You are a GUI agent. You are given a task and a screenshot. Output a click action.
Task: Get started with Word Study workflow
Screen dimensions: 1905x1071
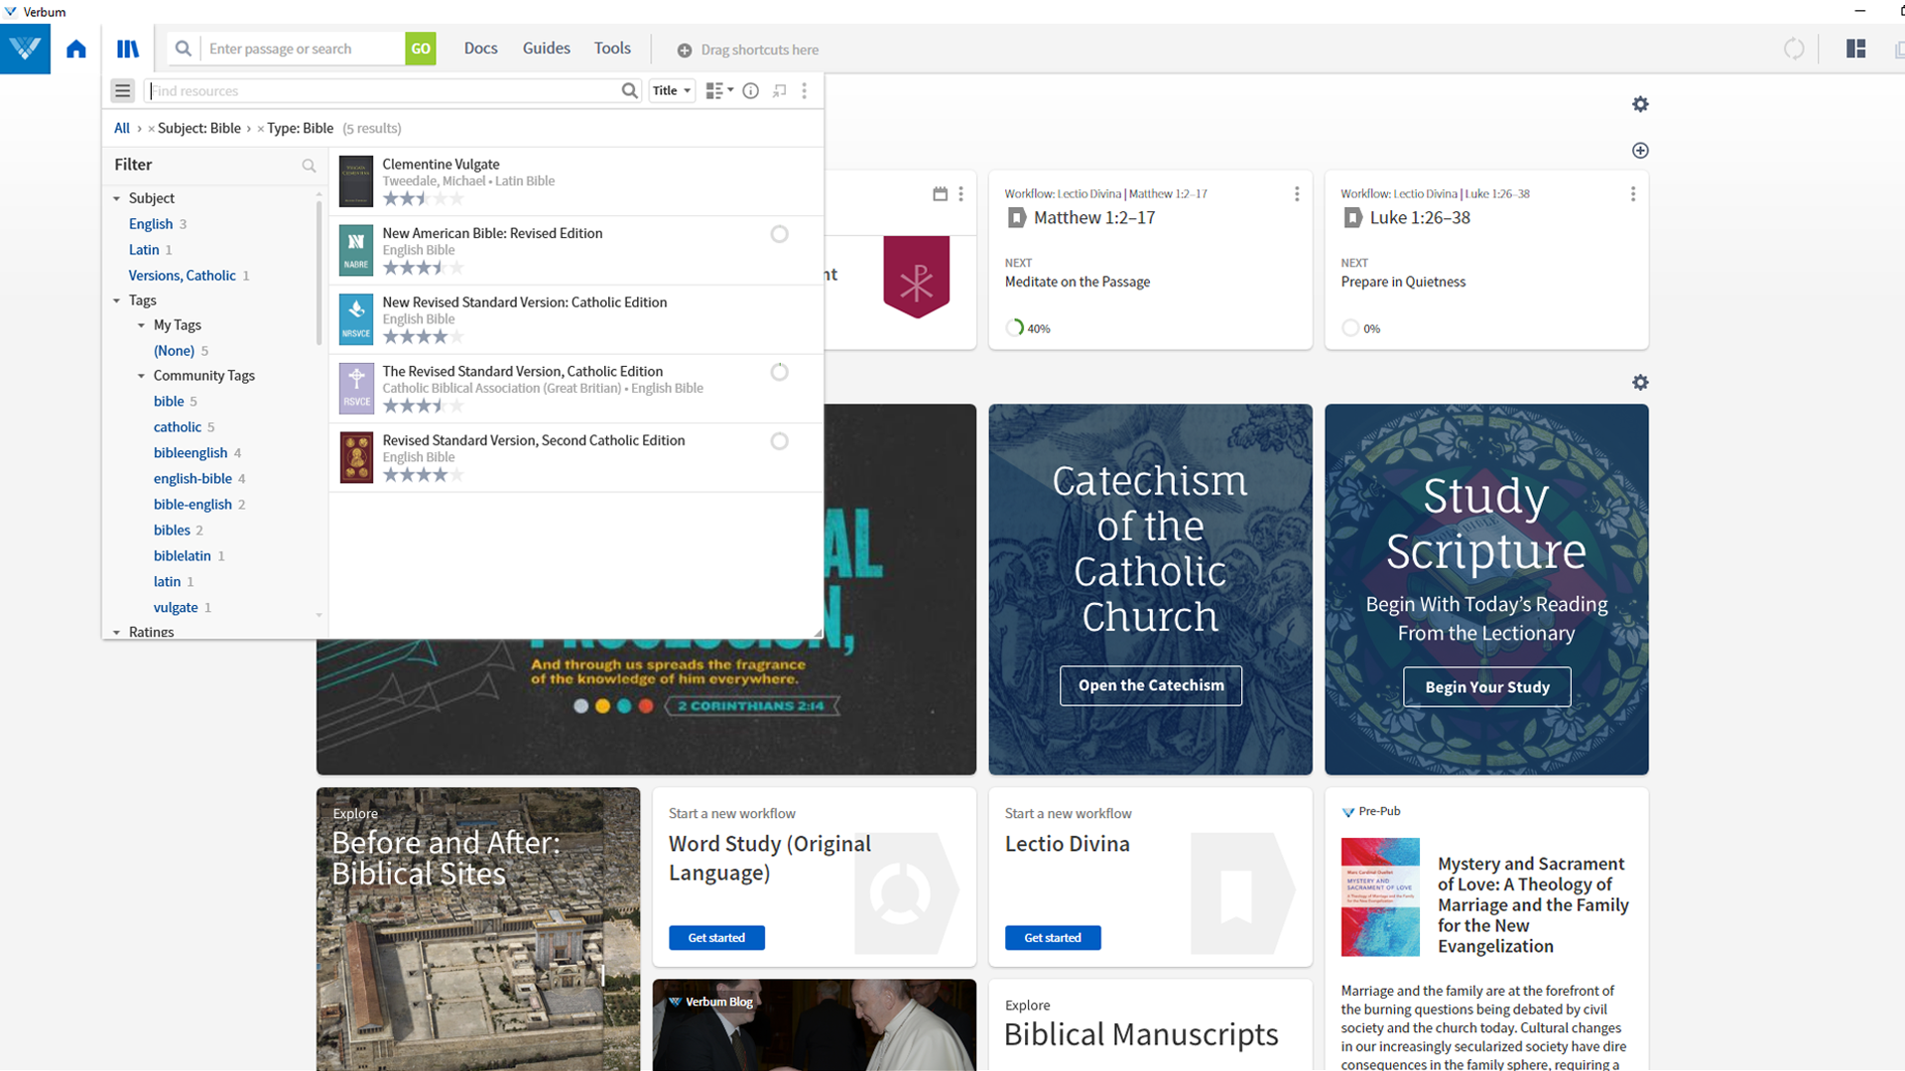[x=716, y=937]
